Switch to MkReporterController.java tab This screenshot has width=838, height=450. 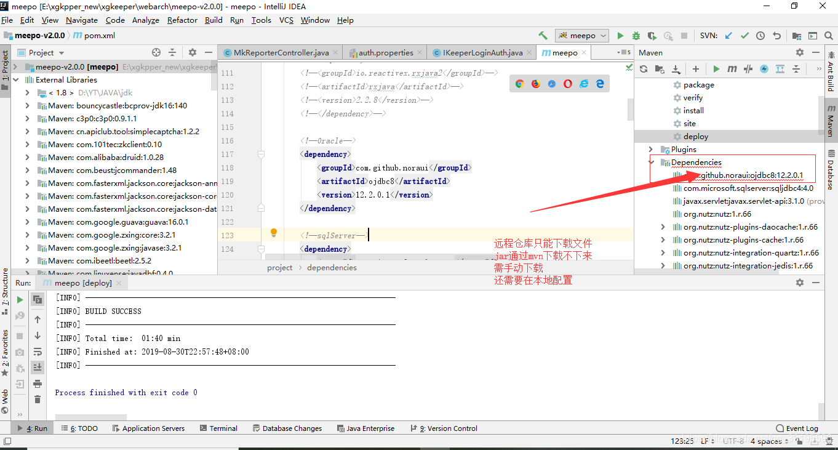click(281, 52)
